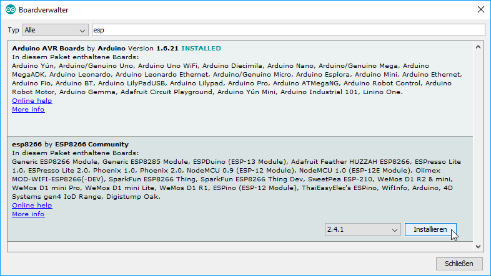The image size is (491, 276).
Task: Click the Boardverwalter window title
Action: (x=44, y=10)
